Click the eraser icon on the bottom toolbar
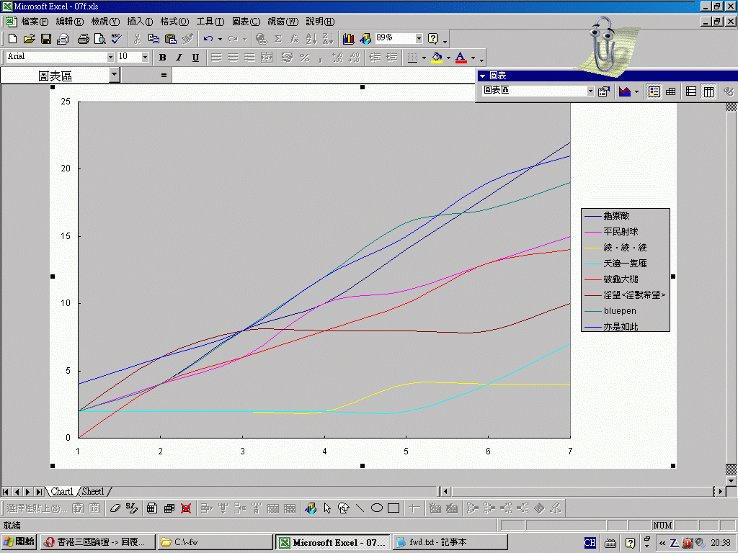Viewport: 738px width, 553px height. (x=115, y=508)
